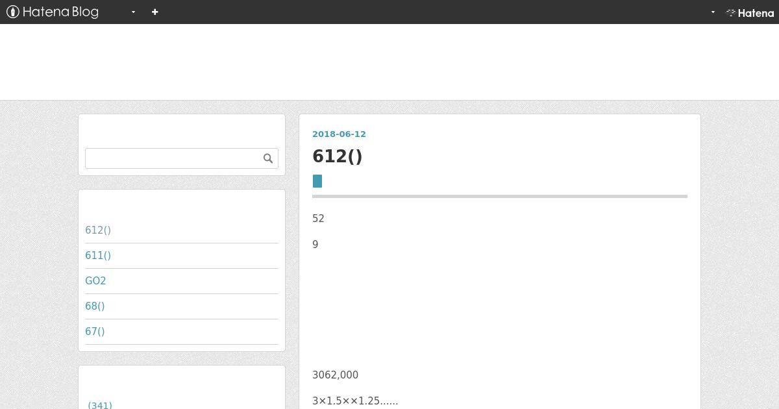Screen dimensions: 779x409
Task: Open the Hatena logo at top right
Action: (750, 12)
